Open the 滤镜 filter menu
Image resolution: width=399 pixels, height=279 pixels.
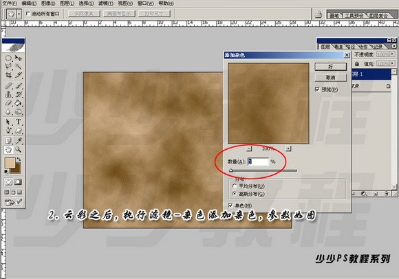[x=106, y=3]
